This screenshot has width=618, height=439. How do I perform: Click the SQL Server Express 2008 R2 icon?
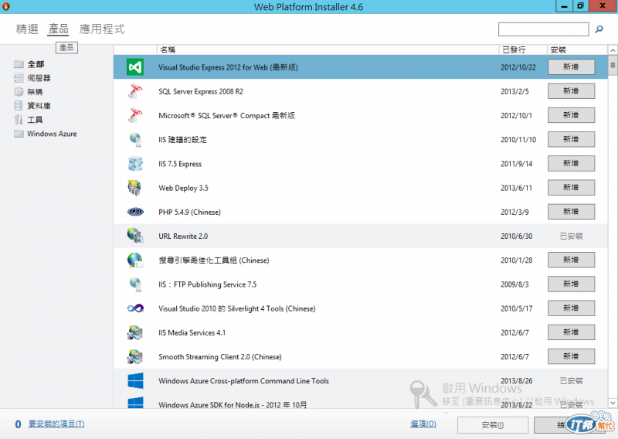pyautogui.click(x=135, y=91)
